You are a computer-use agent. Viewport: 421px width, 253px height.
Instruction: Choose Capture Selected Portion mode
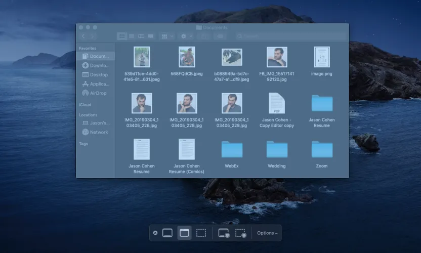tap(201, 233)
